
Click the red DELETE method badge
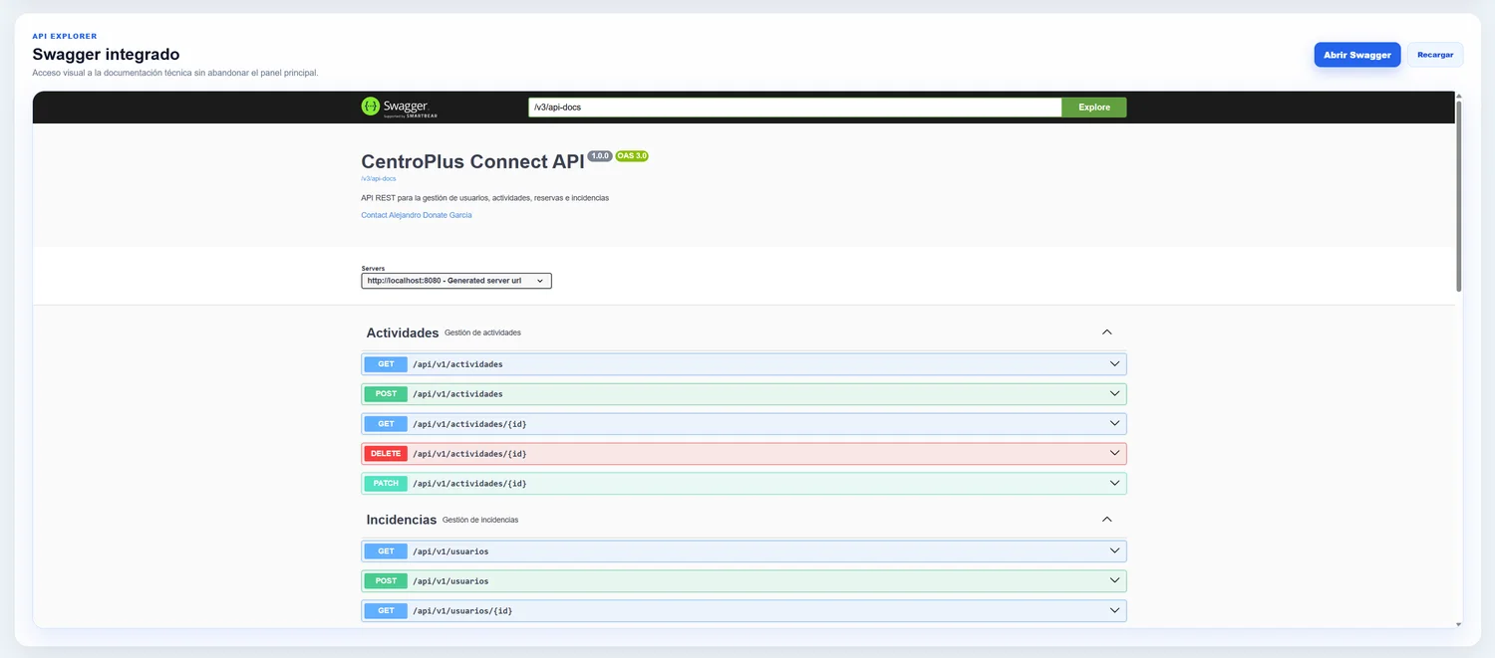coord(386,454)
